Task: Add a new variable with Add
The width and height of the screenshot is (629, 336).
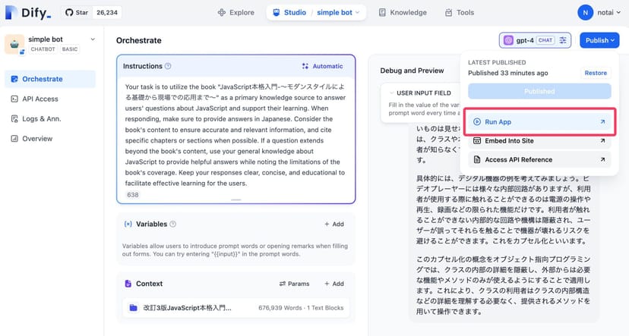Action: point(333,225)
